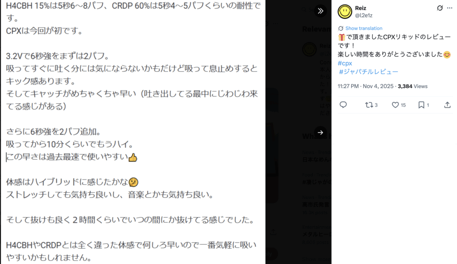Click the translation icon beside Show translation
Image resolution: width=457 pixels, height=264 pixels.
click(x=341, y=28)
